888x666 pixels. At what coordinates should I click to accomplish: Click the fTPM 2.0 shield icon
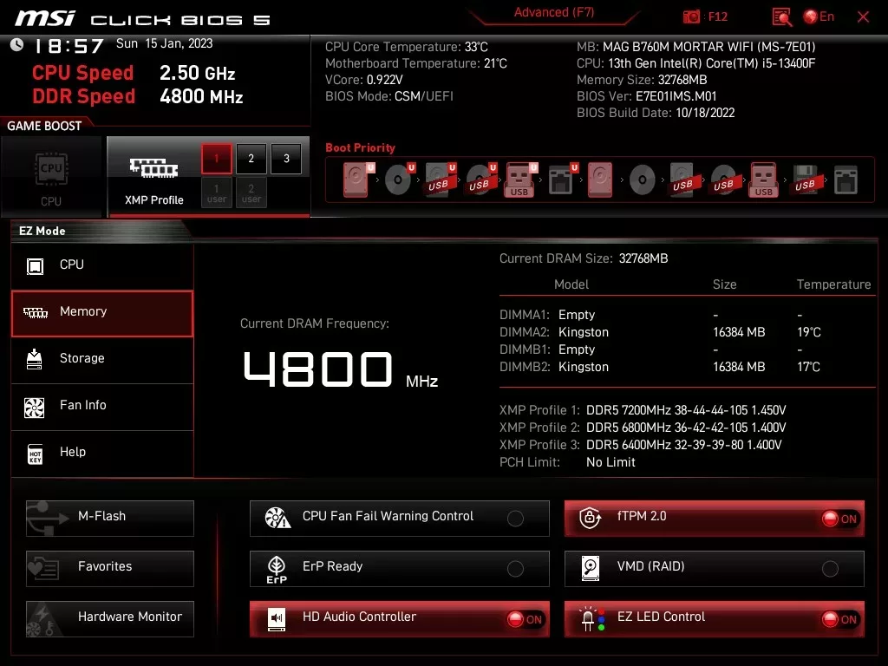coord(591,518)
